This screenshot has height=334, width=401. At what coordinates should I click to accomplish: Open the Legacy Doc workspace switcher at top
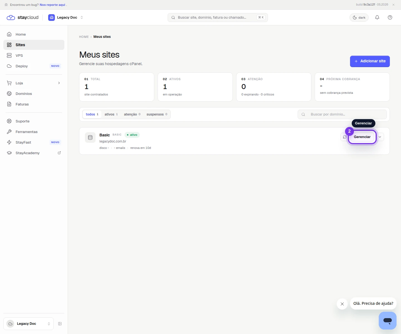[66, 18]
